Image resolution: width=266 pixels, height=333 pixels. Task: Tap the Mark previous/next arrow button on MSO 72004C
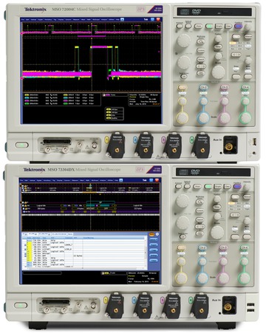point(201,66)
